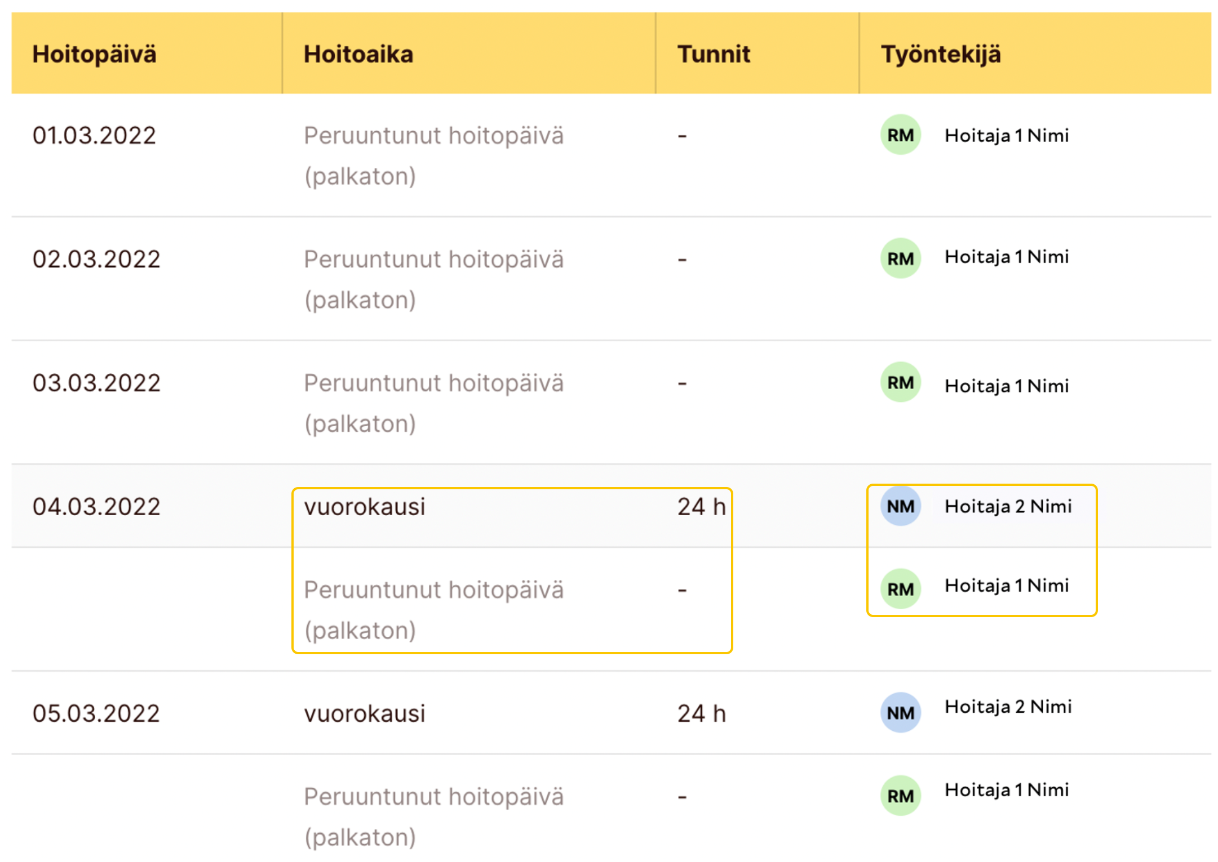Select 05.03.2022 vuorokausi entry
Viewport: 1218px width, 862px height.
364,713
